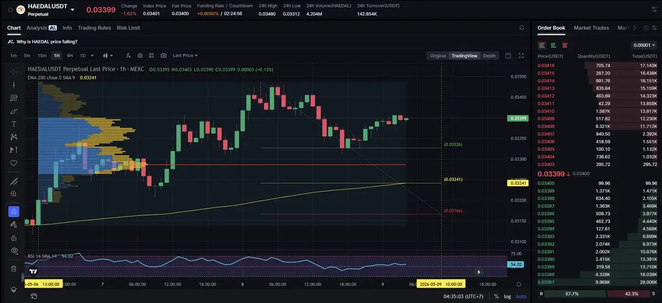Expand the more timeframes dropdown arrow

click(x=92, y=56)
